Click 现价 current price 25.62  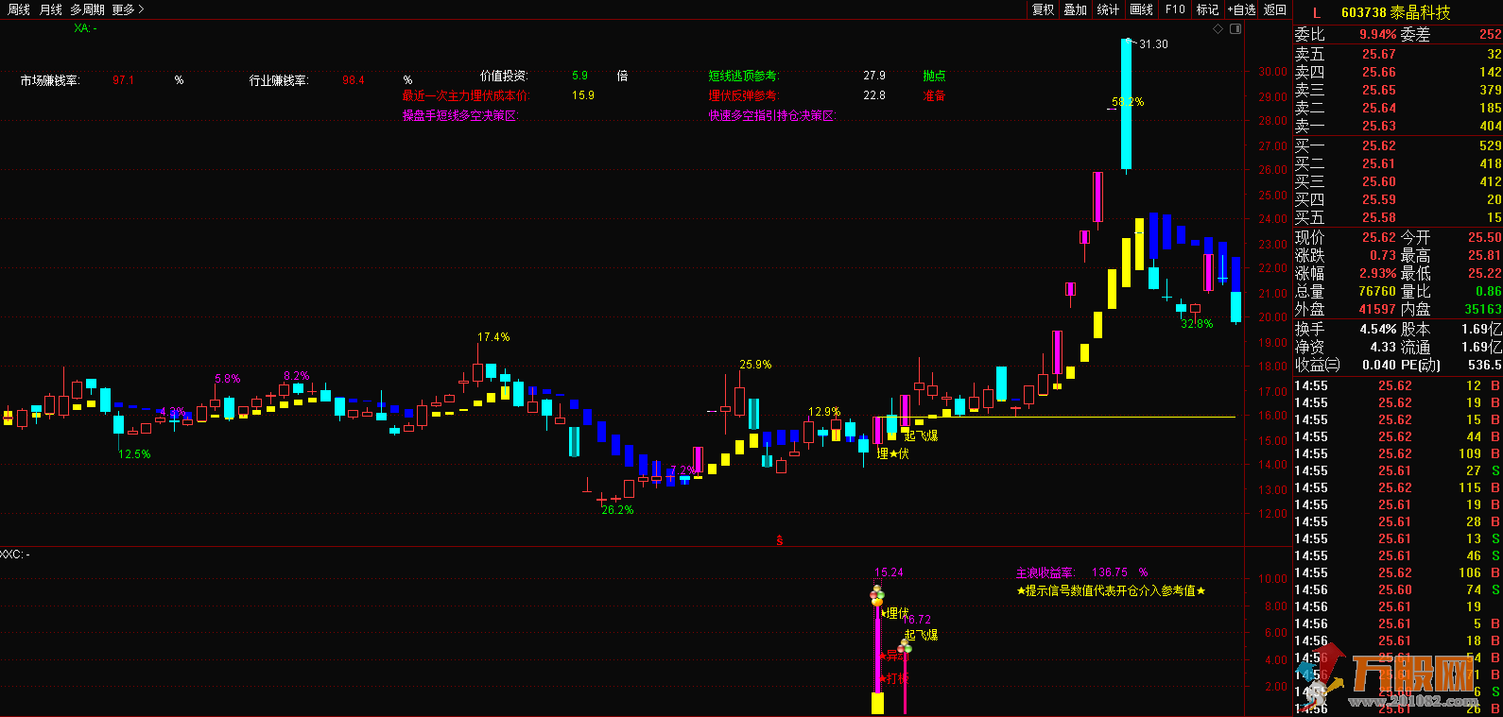click(1378, 238)
